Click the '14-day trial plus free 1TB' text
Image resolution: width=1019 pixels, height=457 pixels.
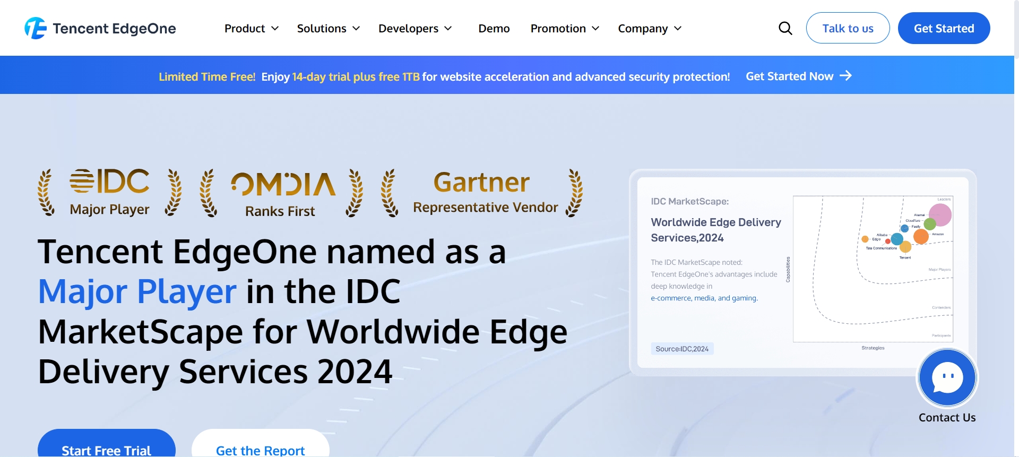pyautogui.click(x=356, y=77)
